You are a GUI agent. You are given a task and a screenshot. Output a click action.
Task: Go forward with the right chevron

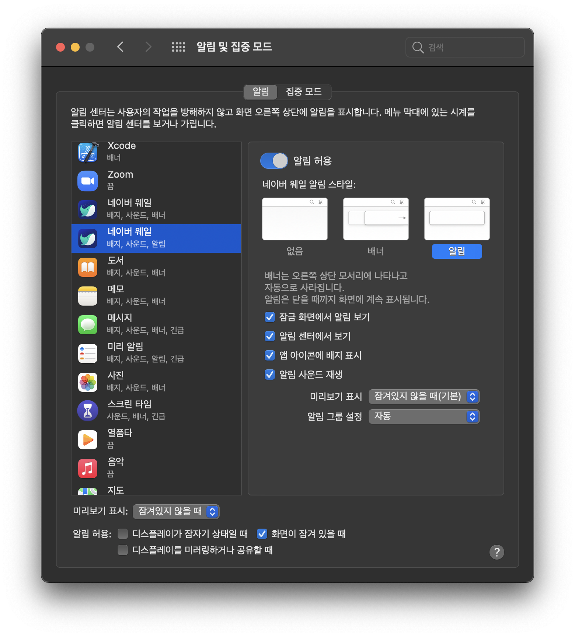point(148,47)
